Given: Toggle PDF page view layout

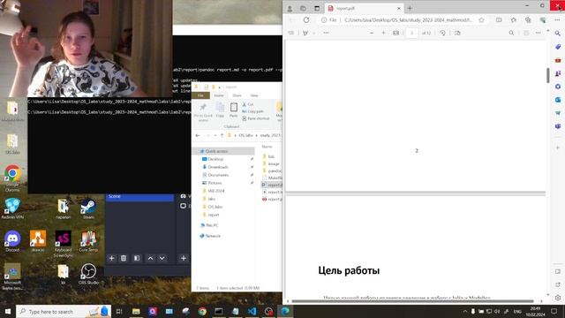Looking at the screenshot, I should (457, 33).
